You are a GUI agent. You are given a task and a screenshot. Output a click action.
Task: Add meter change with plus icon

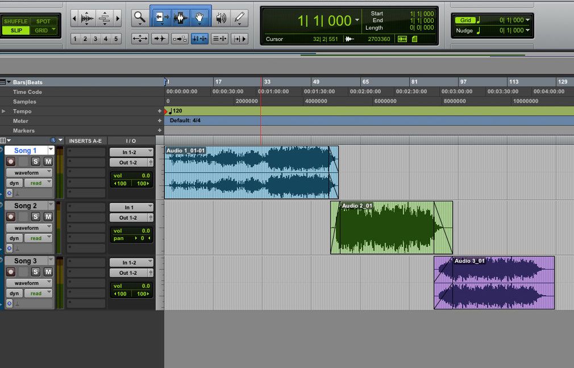click(160, 121)
